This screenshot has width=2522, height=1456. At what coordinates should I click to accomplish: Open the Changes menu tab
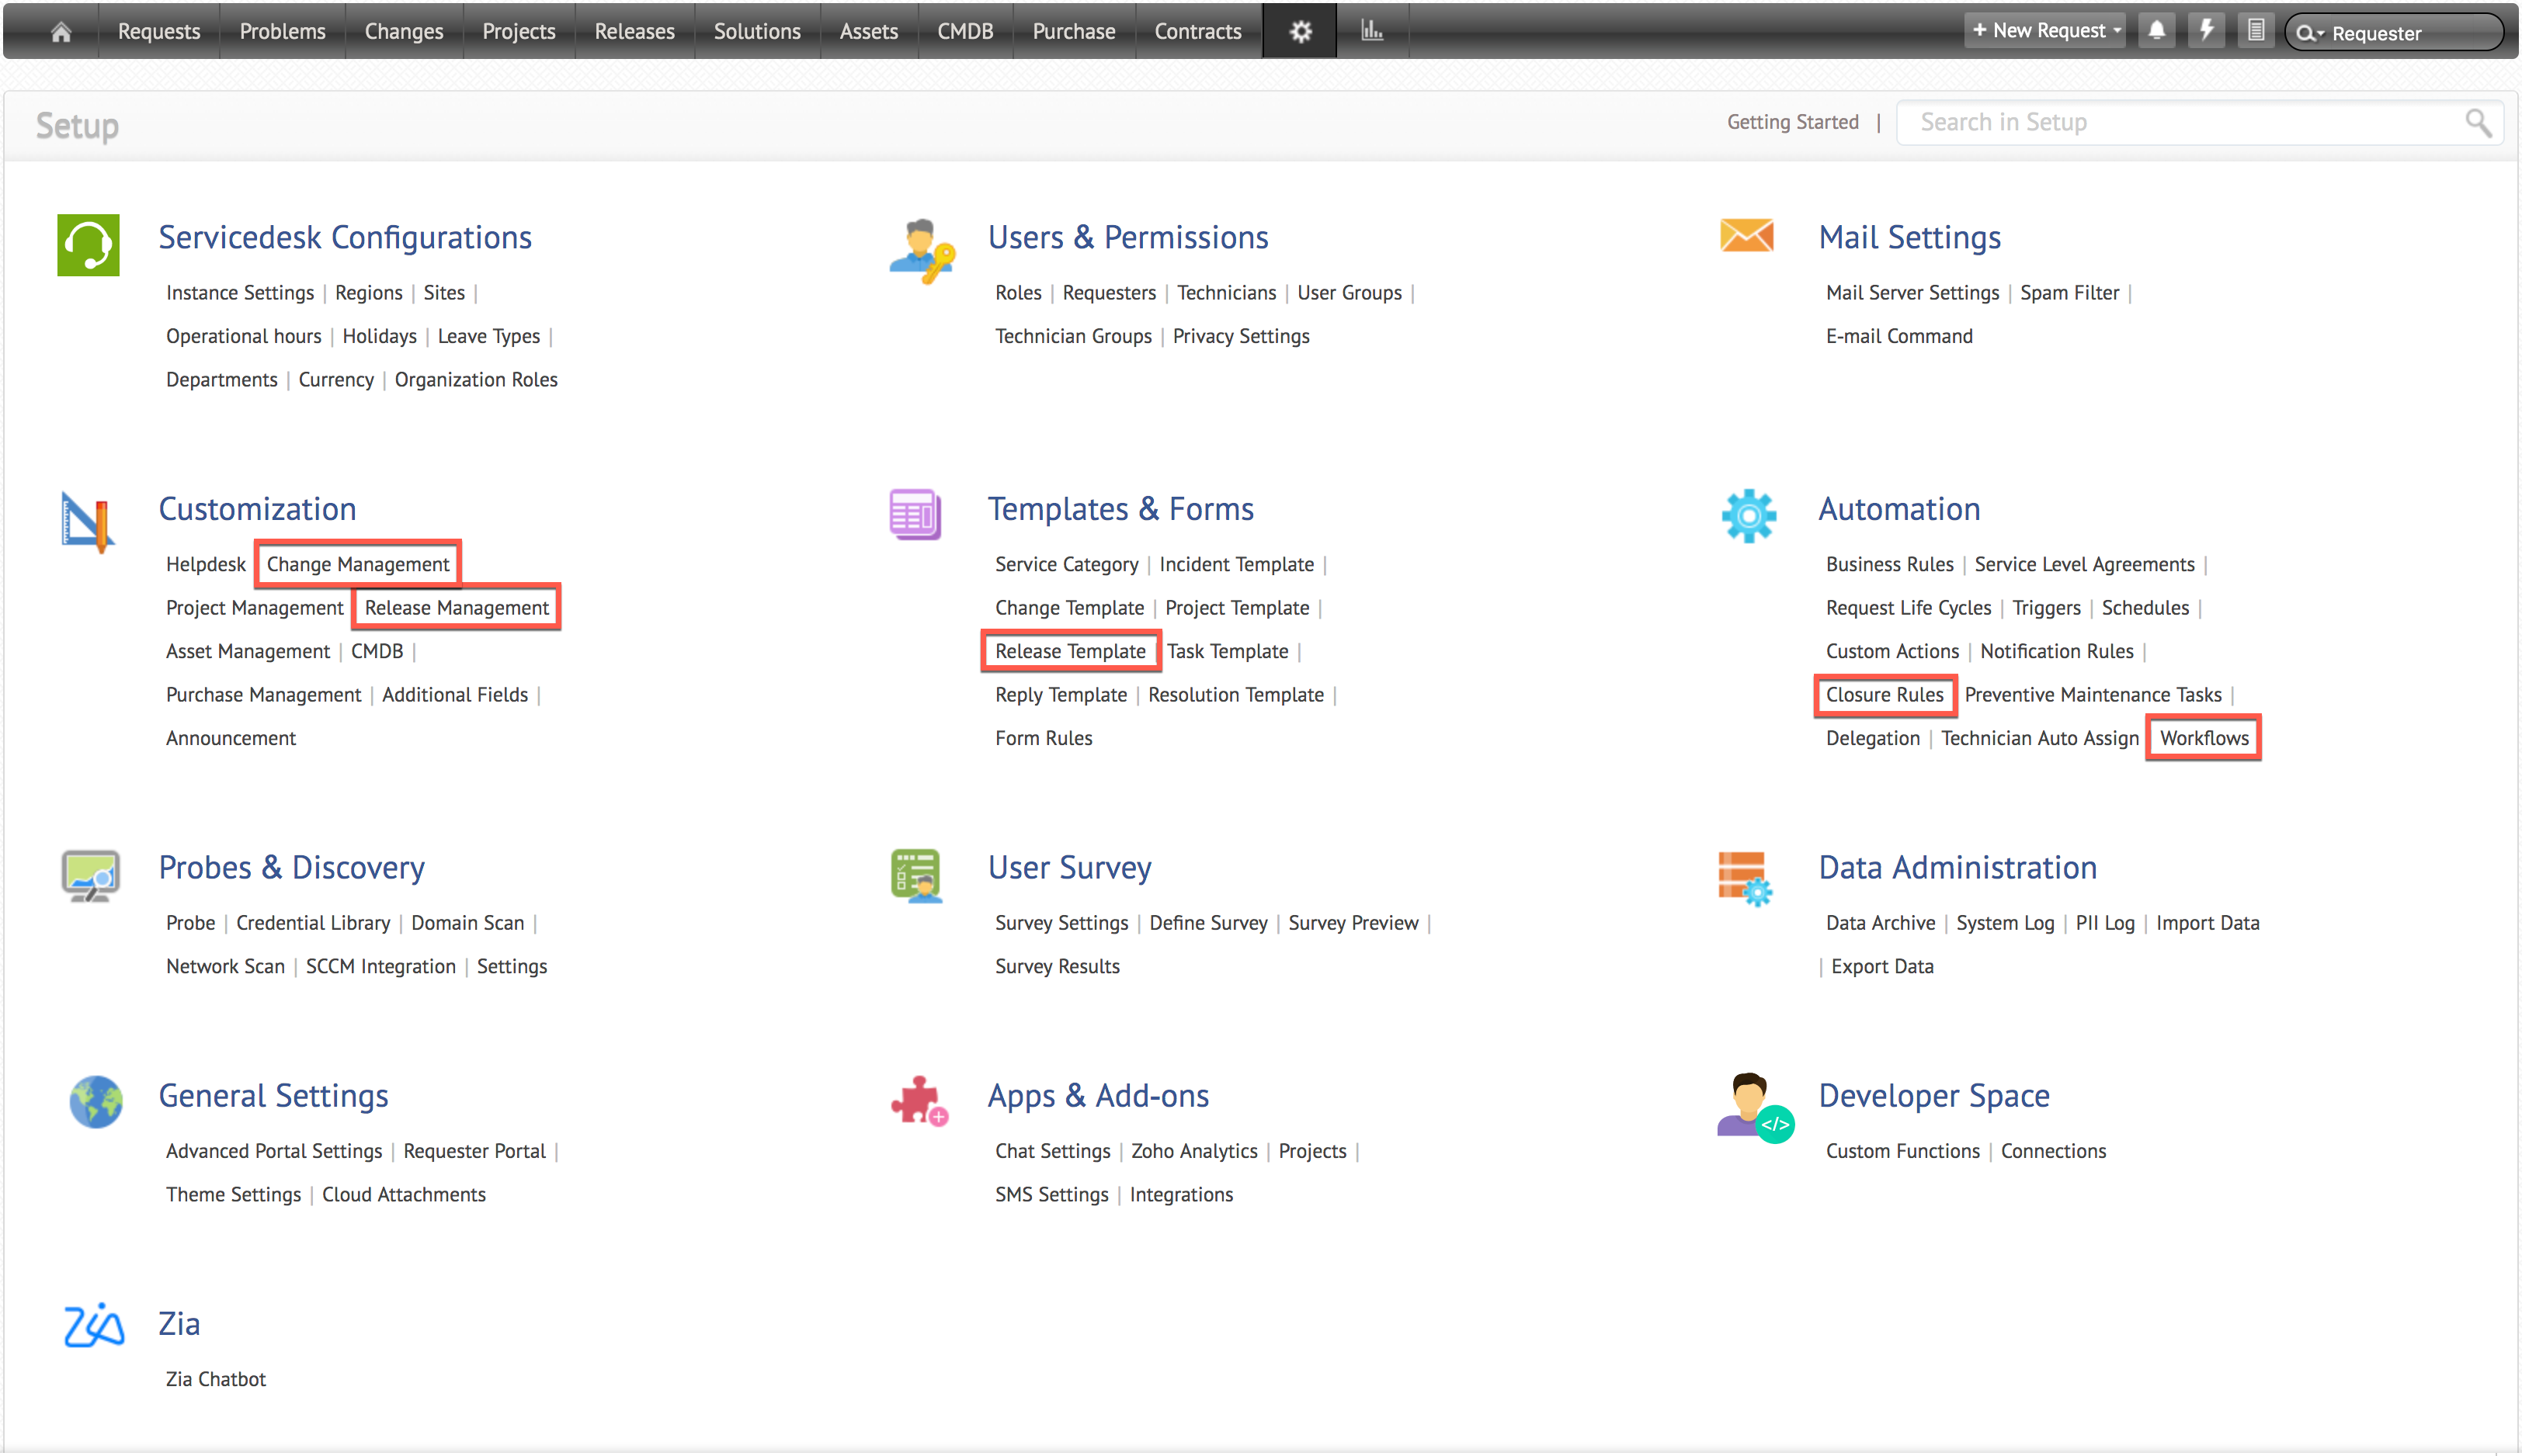[403, 32]
